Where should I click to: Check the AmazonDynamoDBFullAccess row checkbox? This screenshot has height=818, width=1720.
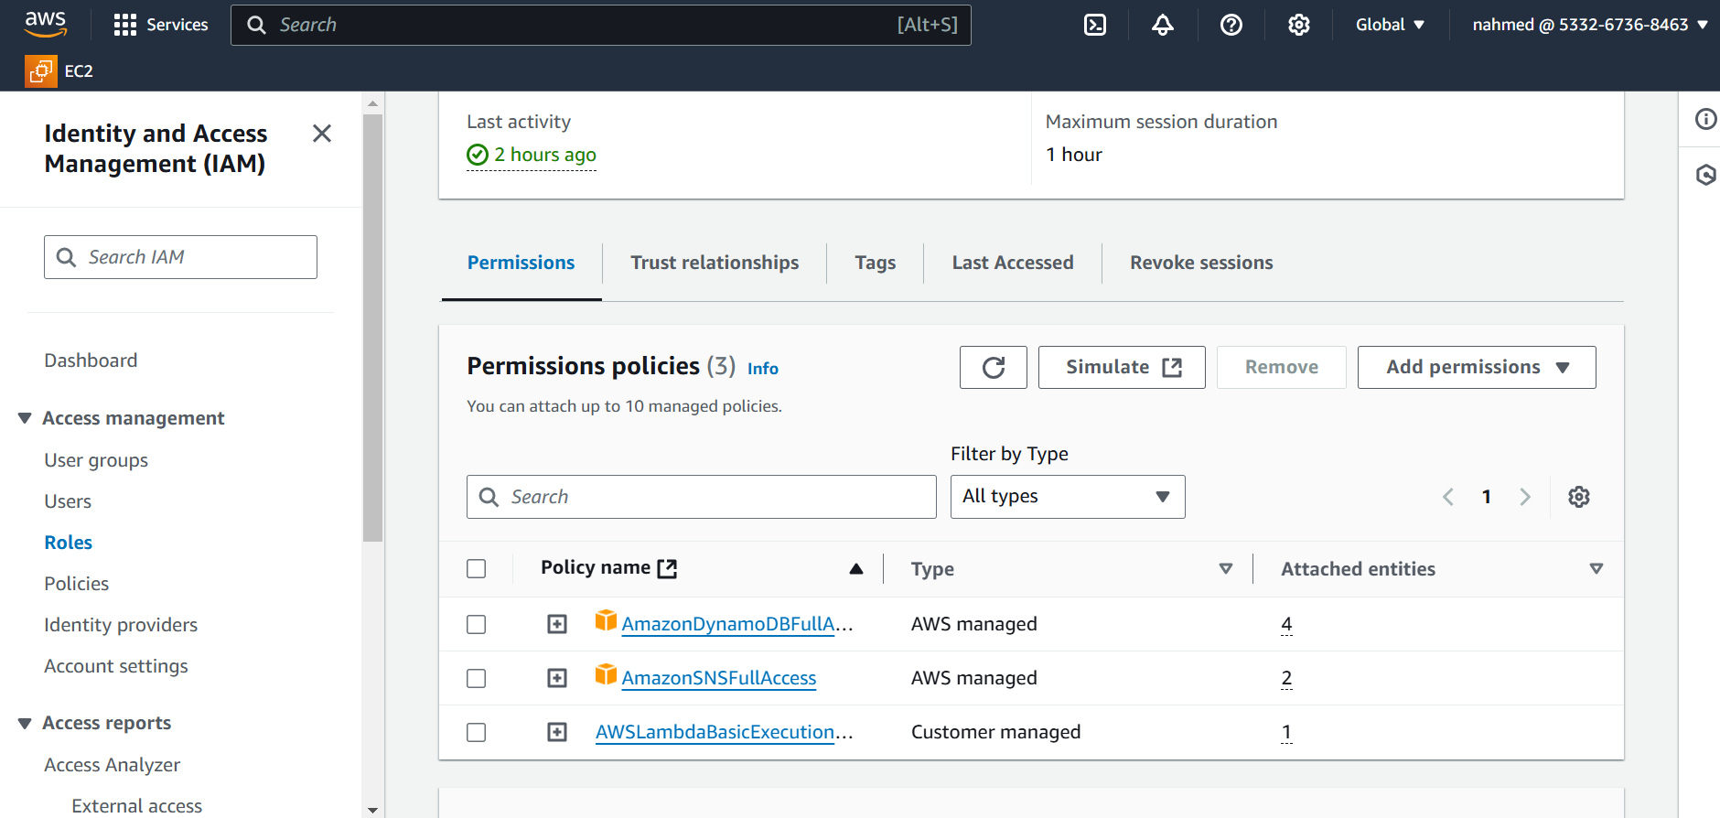click(476, 624)
